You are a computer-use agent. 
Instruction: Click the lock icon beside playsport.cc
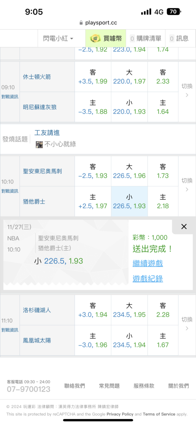(x=81, y=23)
